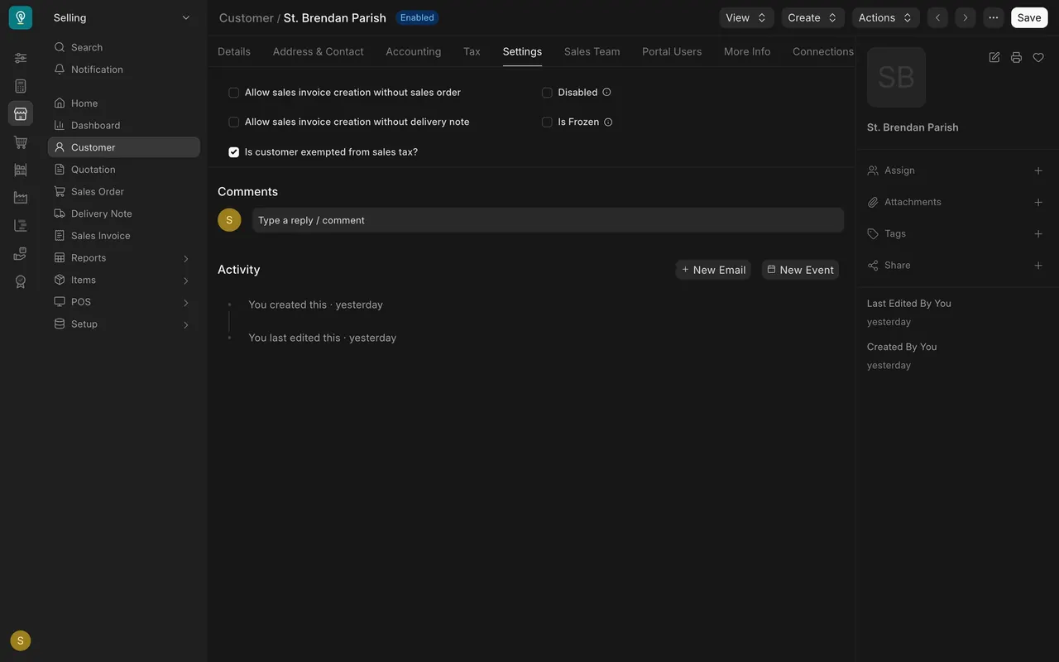The image size is (1059, 662).
Task: Open the stock shelves icon in the rail
Action: 21,170
